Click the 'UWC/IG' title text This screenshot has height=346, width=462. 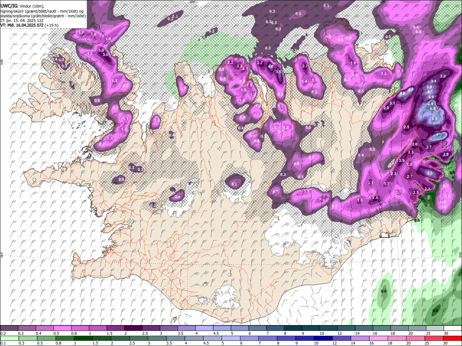coord(8,6)
